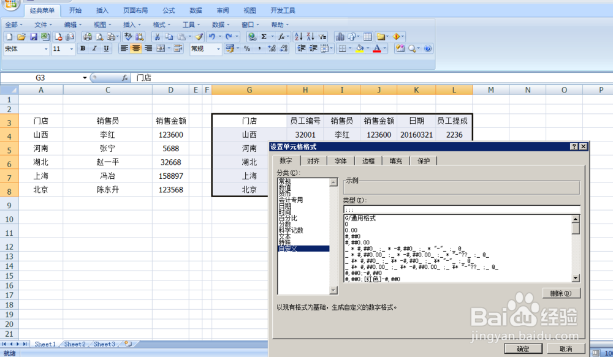Open the 保护 tab in the dialog
The height and width of the screenshot is (357, 613).
coord(424,161)
